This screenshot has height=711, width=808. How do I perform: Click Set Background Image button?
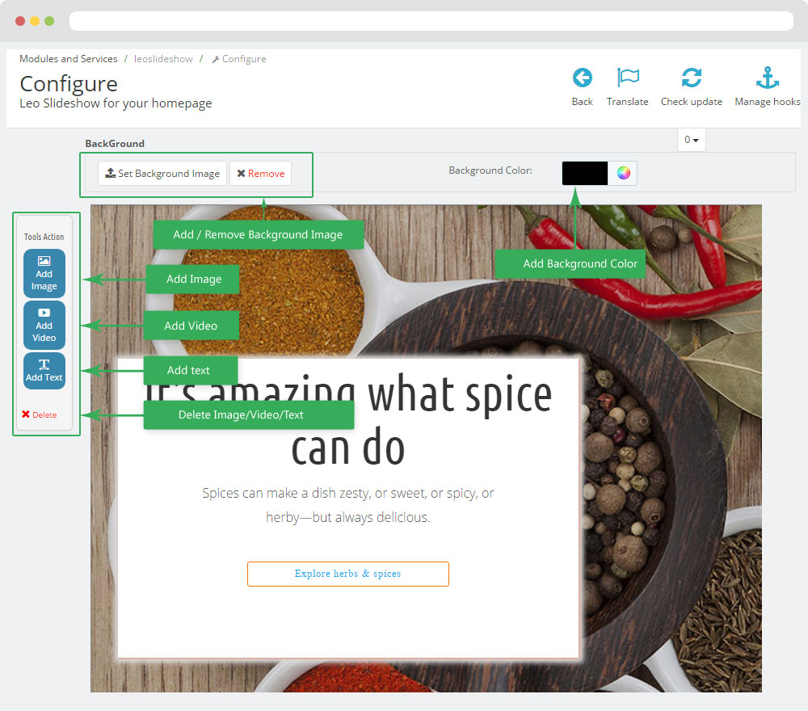pyautogui.click(x=162, y=174)
